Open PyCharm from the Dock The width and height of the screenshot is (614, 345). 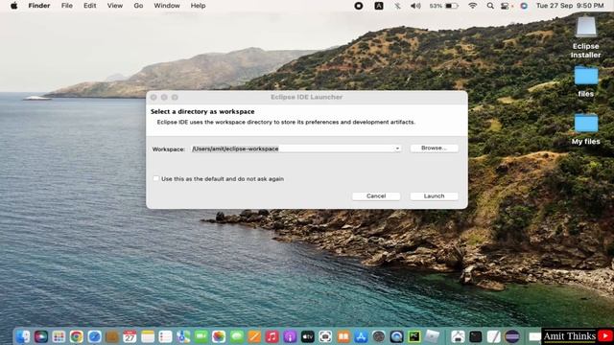pos(413,336)
